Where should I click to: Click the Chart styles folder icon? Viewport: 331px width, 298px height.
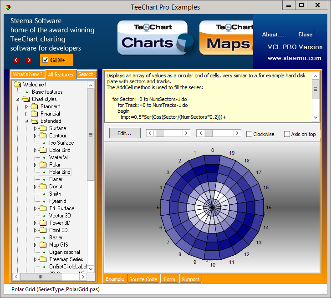[x=26, y=99]
